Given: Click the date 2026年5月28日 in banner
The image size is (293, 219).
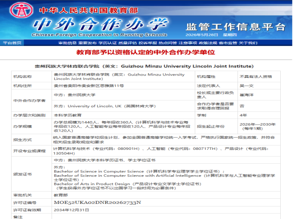Looking at the screenshot, I should (202, 35).
